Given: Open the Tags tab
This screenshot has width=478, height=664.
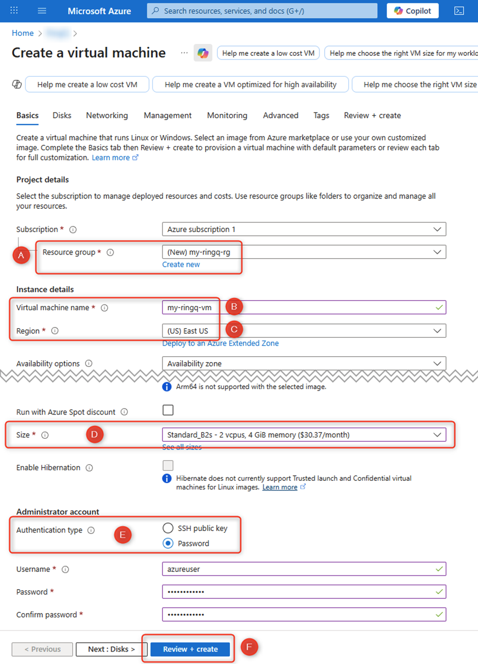Looking at the screenshot, I should point(321,115).
